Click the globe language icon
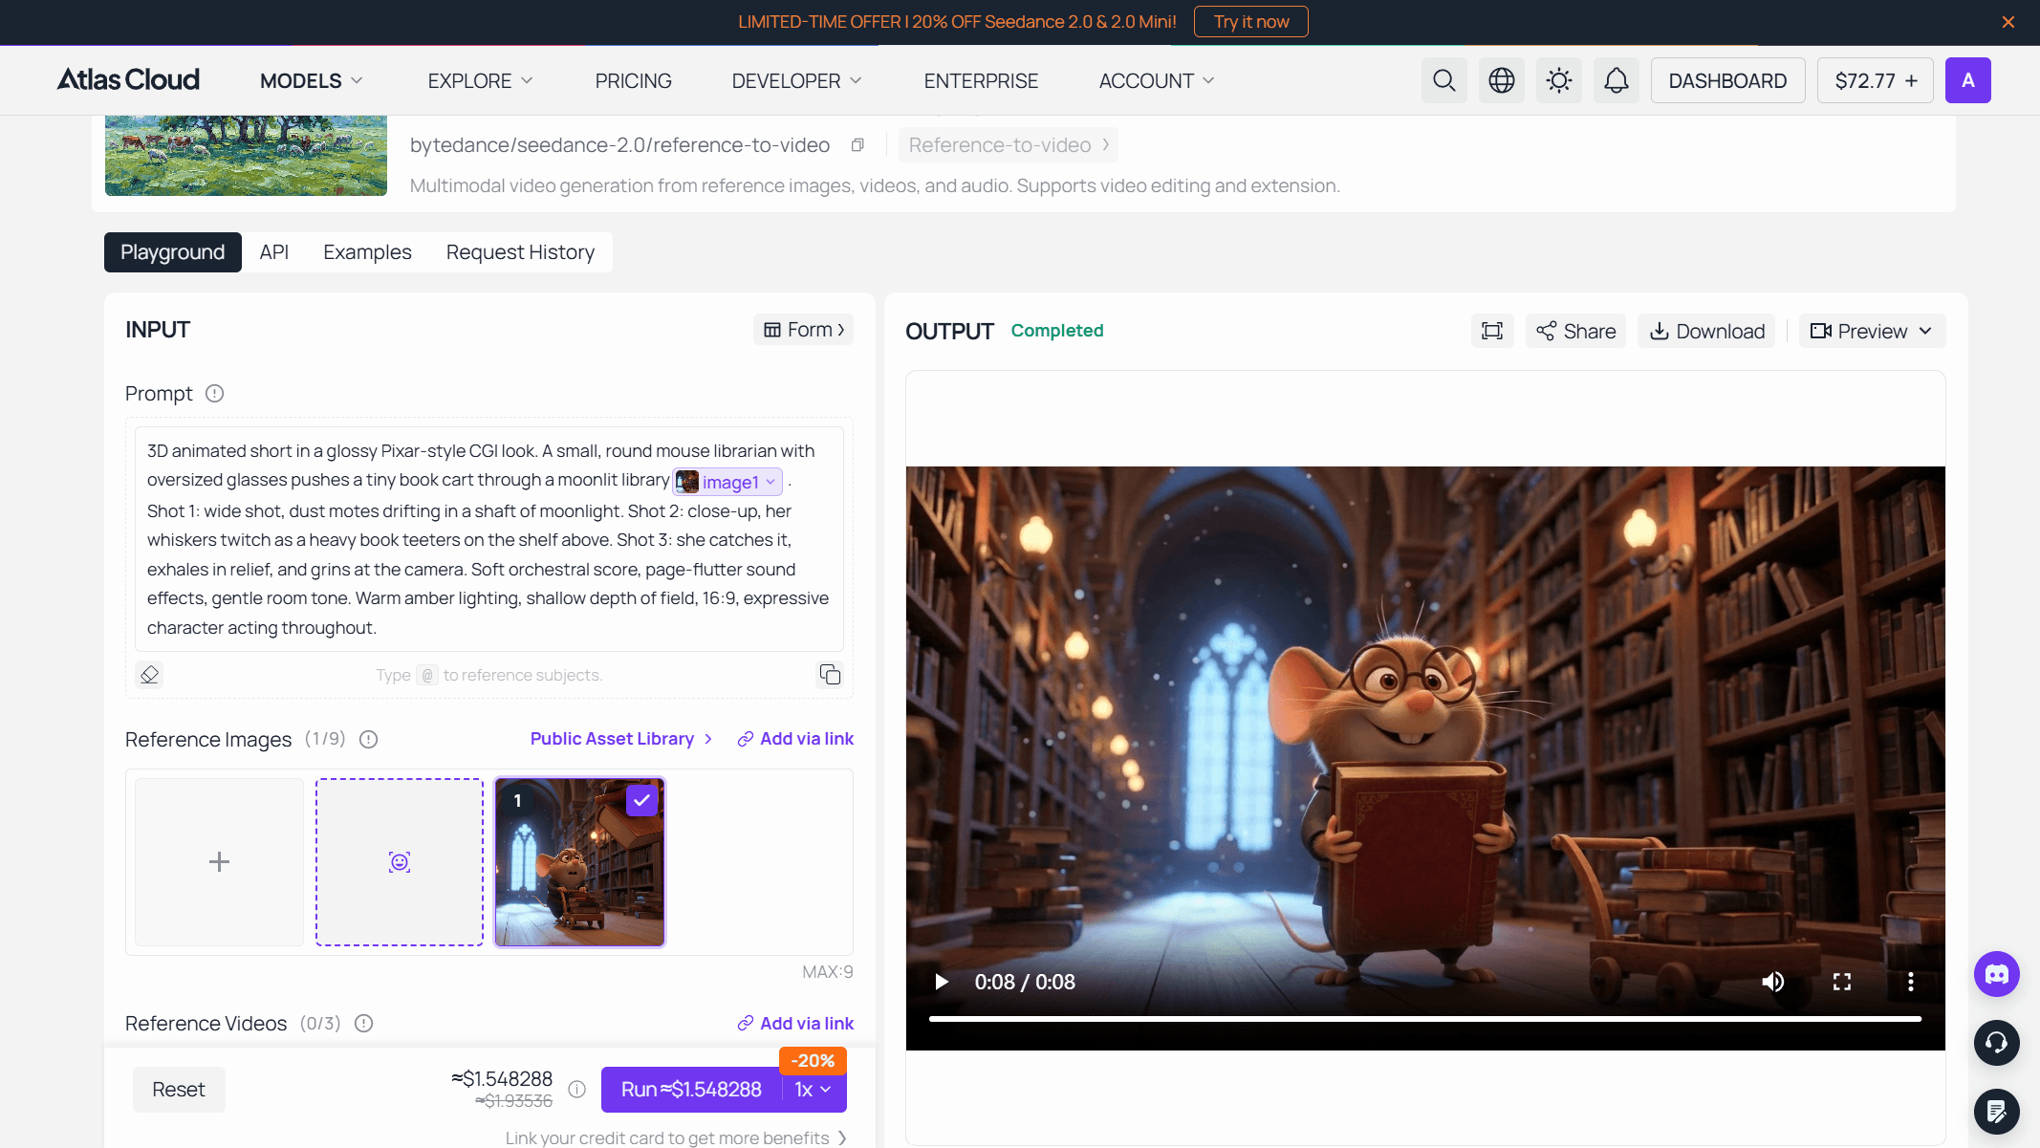Viewport: 2040px width, 1148px height. click(x=1501, y=80)
